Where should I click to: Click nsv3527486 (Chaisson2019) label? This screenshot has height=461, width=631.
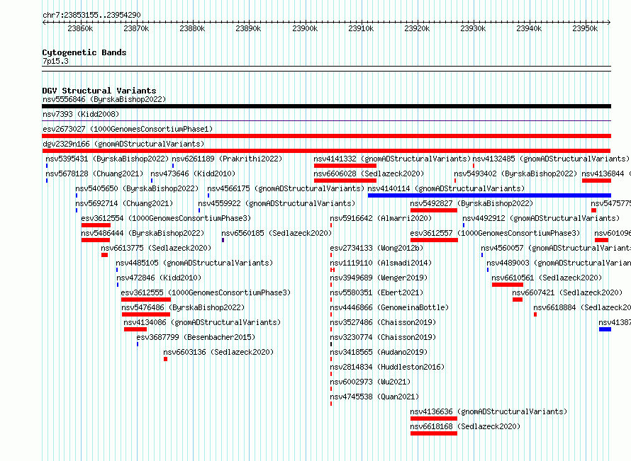(383, 322)
